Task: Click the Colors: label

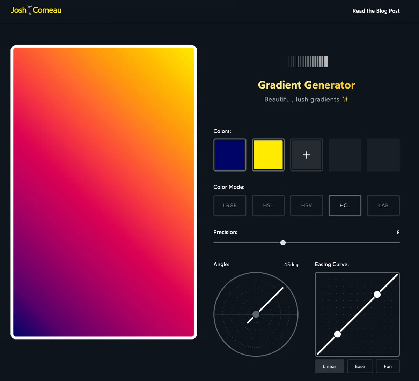Action: tap(222, 131)
